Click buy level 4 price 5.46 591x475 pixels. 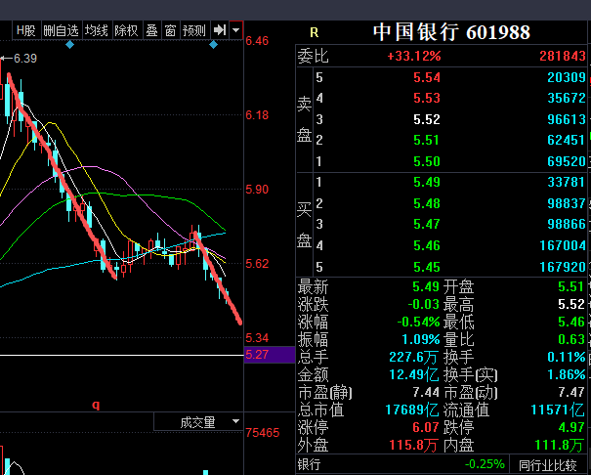click(427, 245)
